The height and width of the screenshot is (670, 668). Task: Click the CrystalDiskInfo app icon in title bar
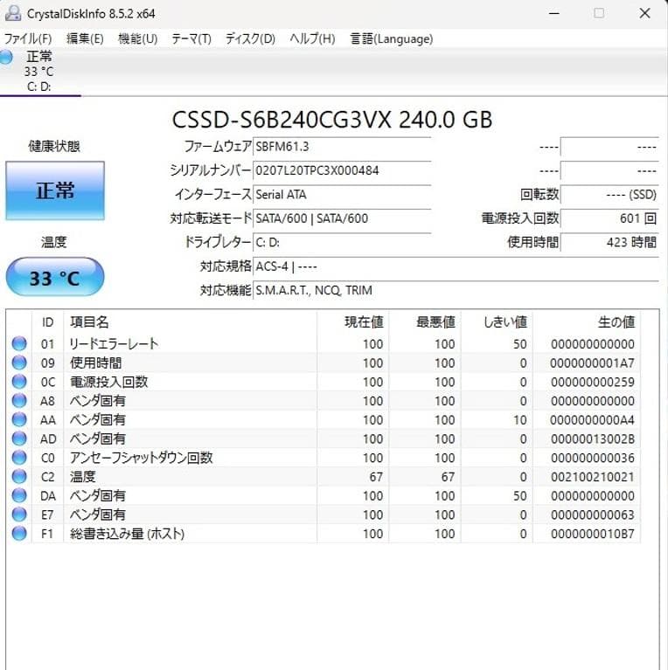13,13
